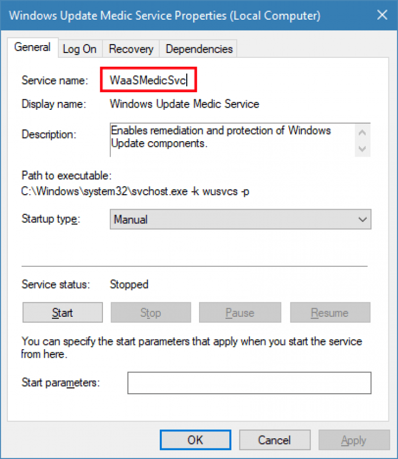Click inside the Description text box
Viewport: 398px width, 459px height.
pyautogui.click(x=231, y=140)
